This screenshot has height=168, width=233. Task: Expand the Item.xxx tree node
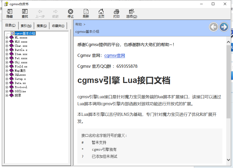point(7,54)
